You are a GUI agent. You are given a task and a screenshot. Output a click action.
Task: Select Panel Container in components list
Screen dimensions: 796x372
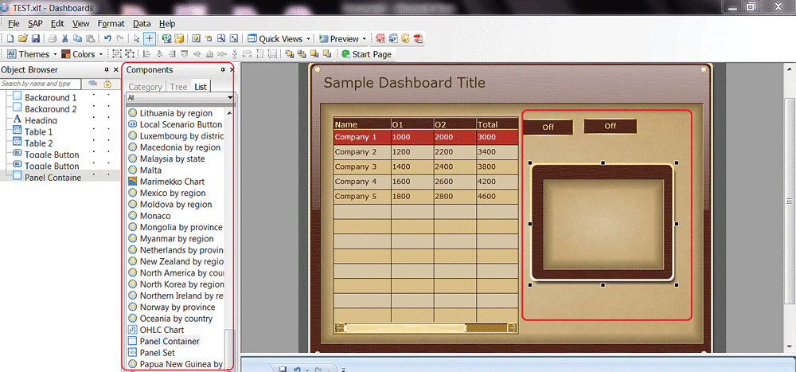[169, 341]
